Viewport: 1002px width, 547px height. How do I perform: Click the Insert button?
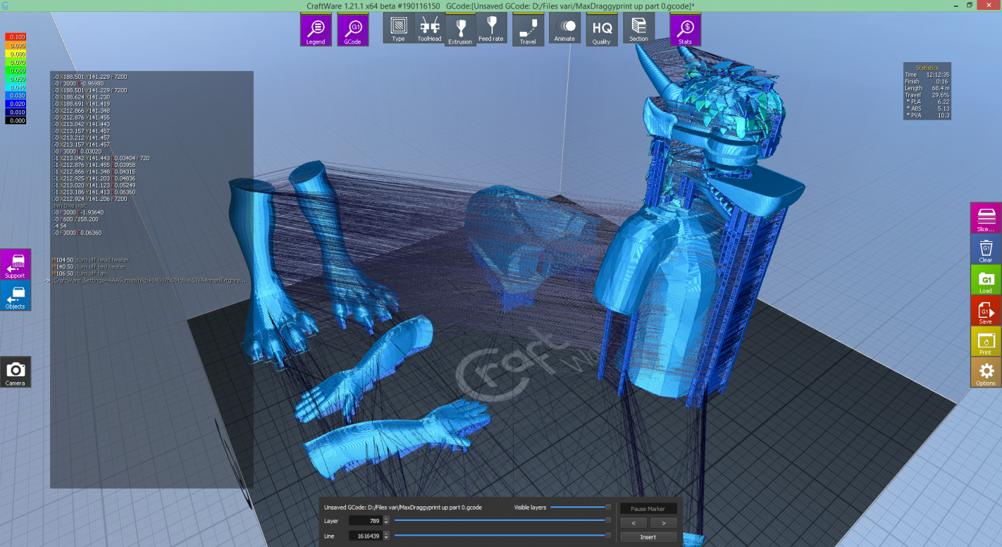click(648, 537)
